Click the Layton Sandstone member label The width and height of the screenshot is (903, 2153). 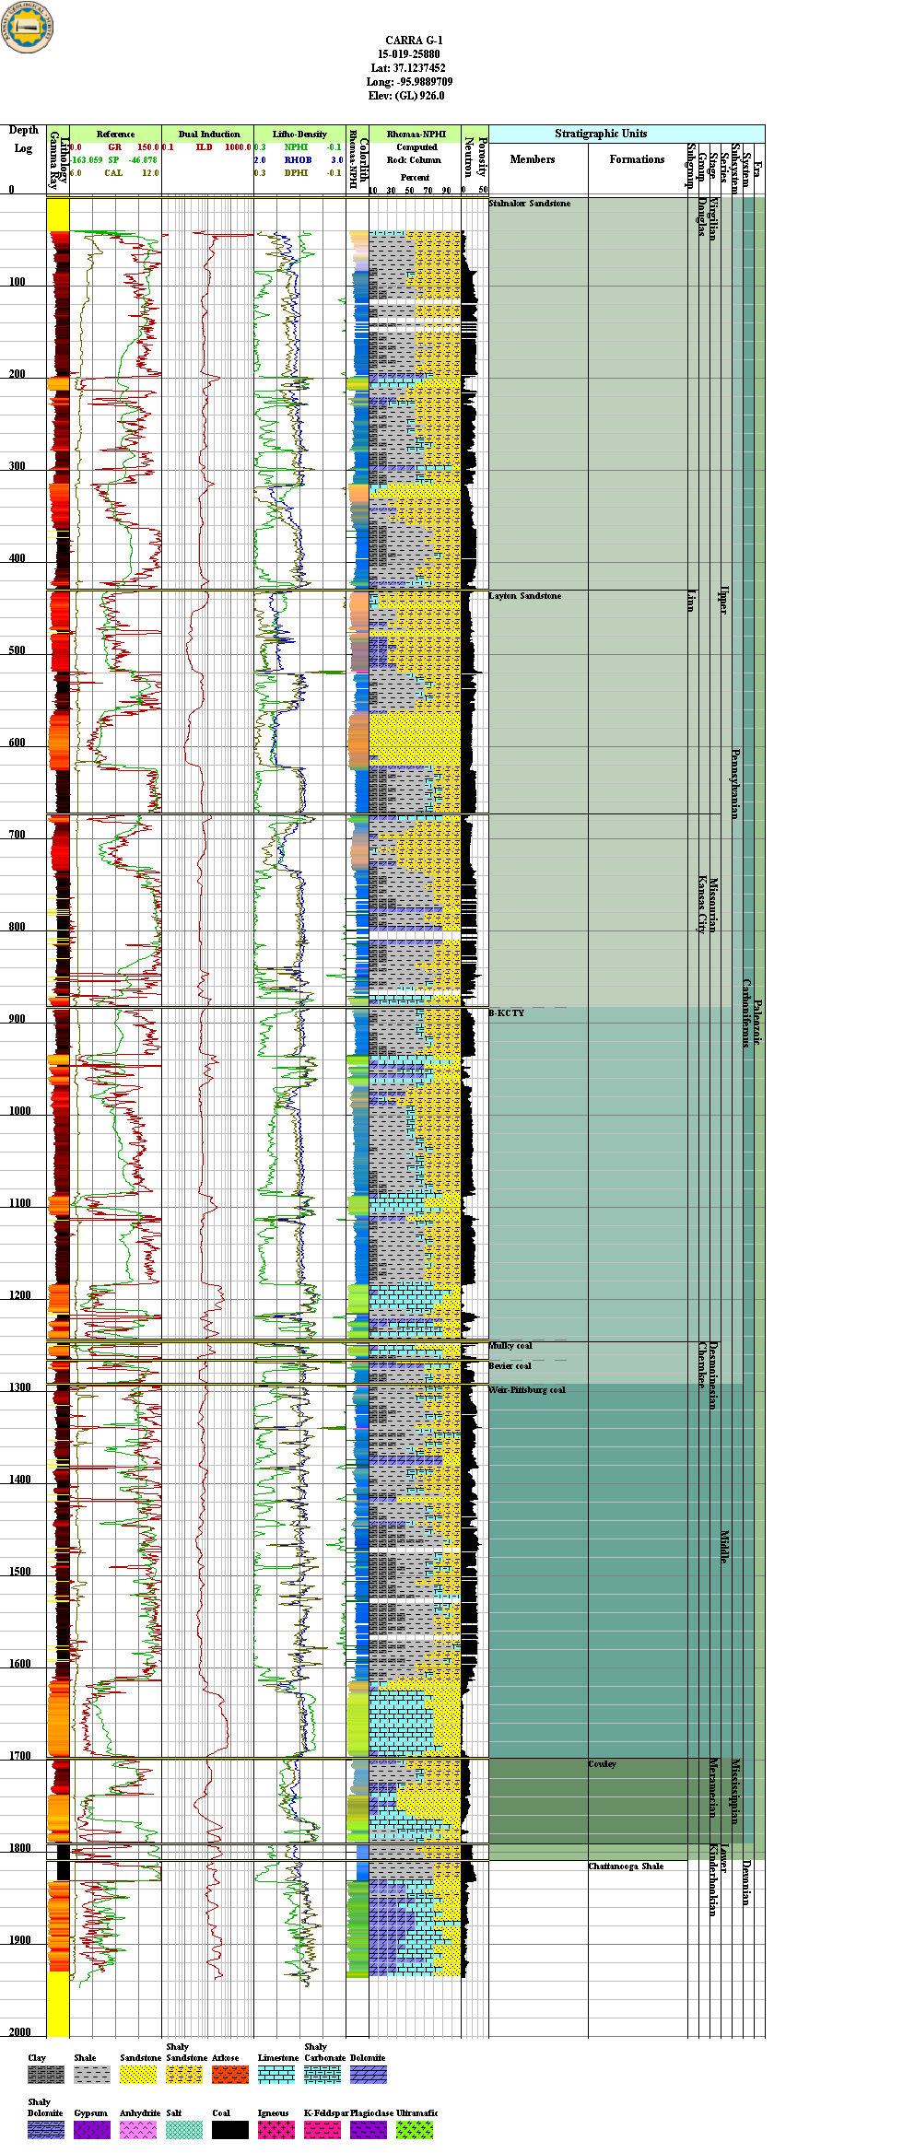pos(525,596)
